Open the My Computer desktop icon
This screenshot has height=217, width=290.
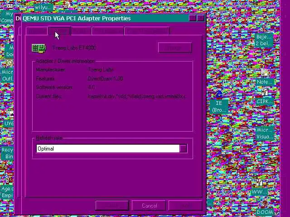point(7,14)
